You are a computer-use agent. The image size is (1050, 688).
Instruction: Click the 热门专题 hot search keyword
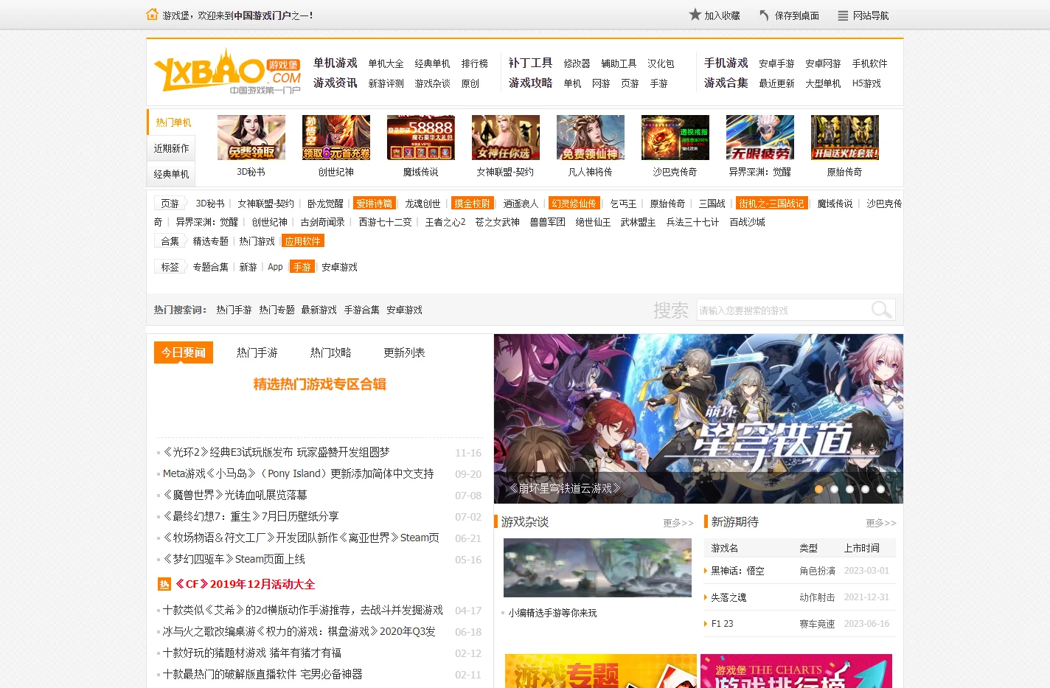[277, 310]
